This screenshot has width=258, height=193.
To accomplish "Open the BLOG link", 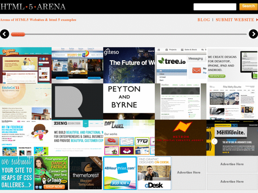I will (x=204, y=20).
